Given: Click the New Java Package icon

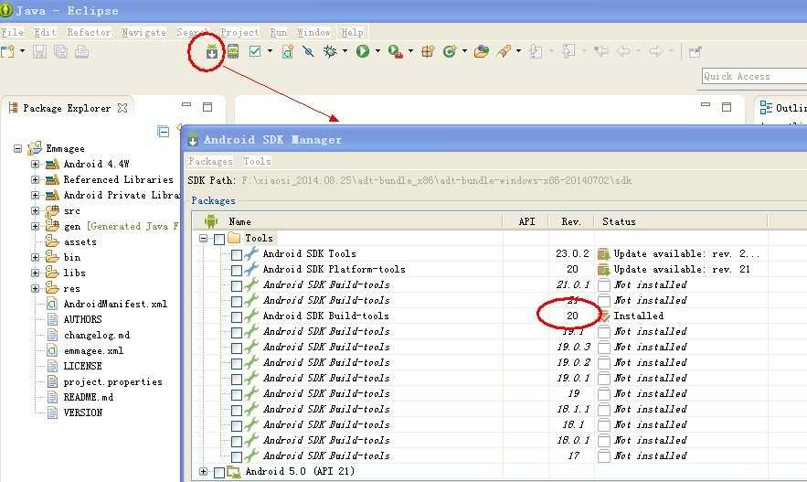Looking at the screenshot, I should click(428, 51).
